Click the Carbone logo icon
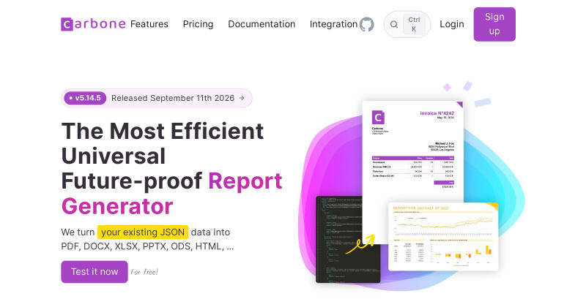 point(67,24)
